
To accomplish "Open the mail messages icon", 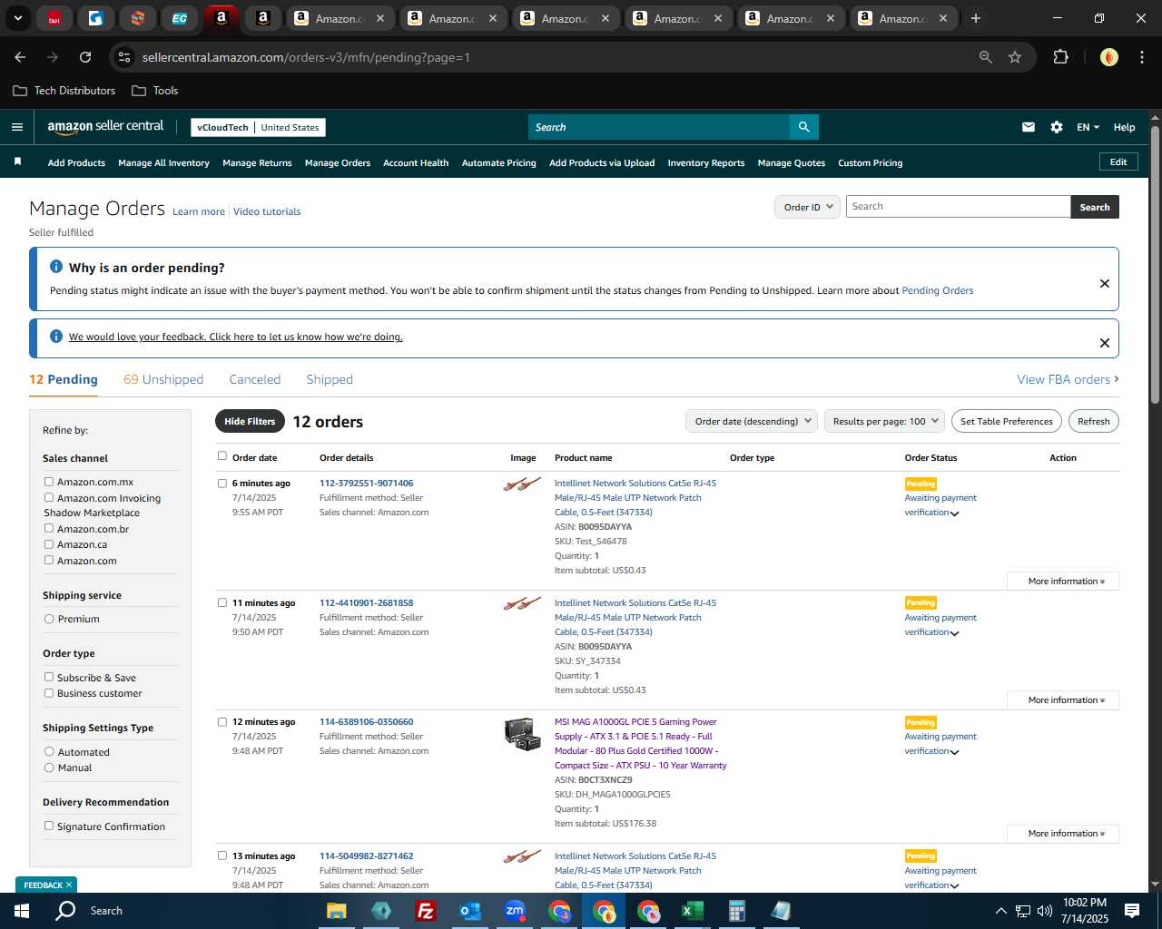I will [x=1029, y=127].
